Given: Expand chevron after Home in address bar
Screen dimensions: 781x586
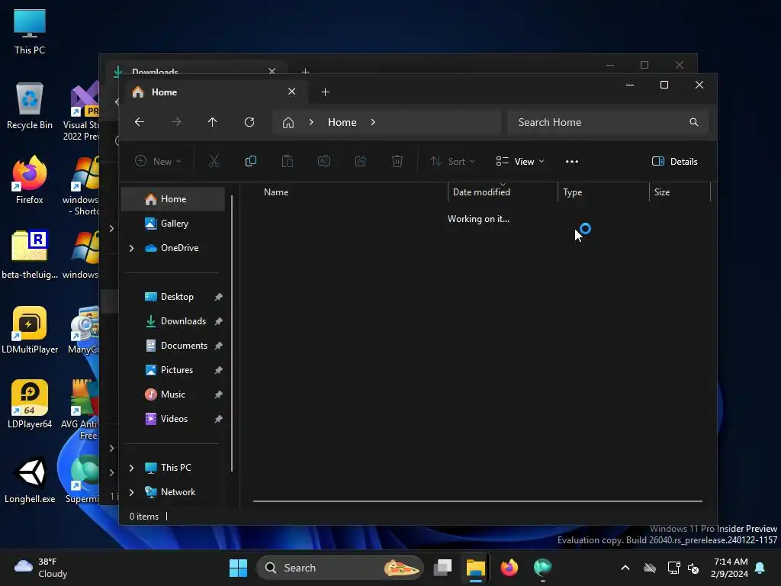Looking at the screenshot, I should pyautogui.click(x=373, y=122).
